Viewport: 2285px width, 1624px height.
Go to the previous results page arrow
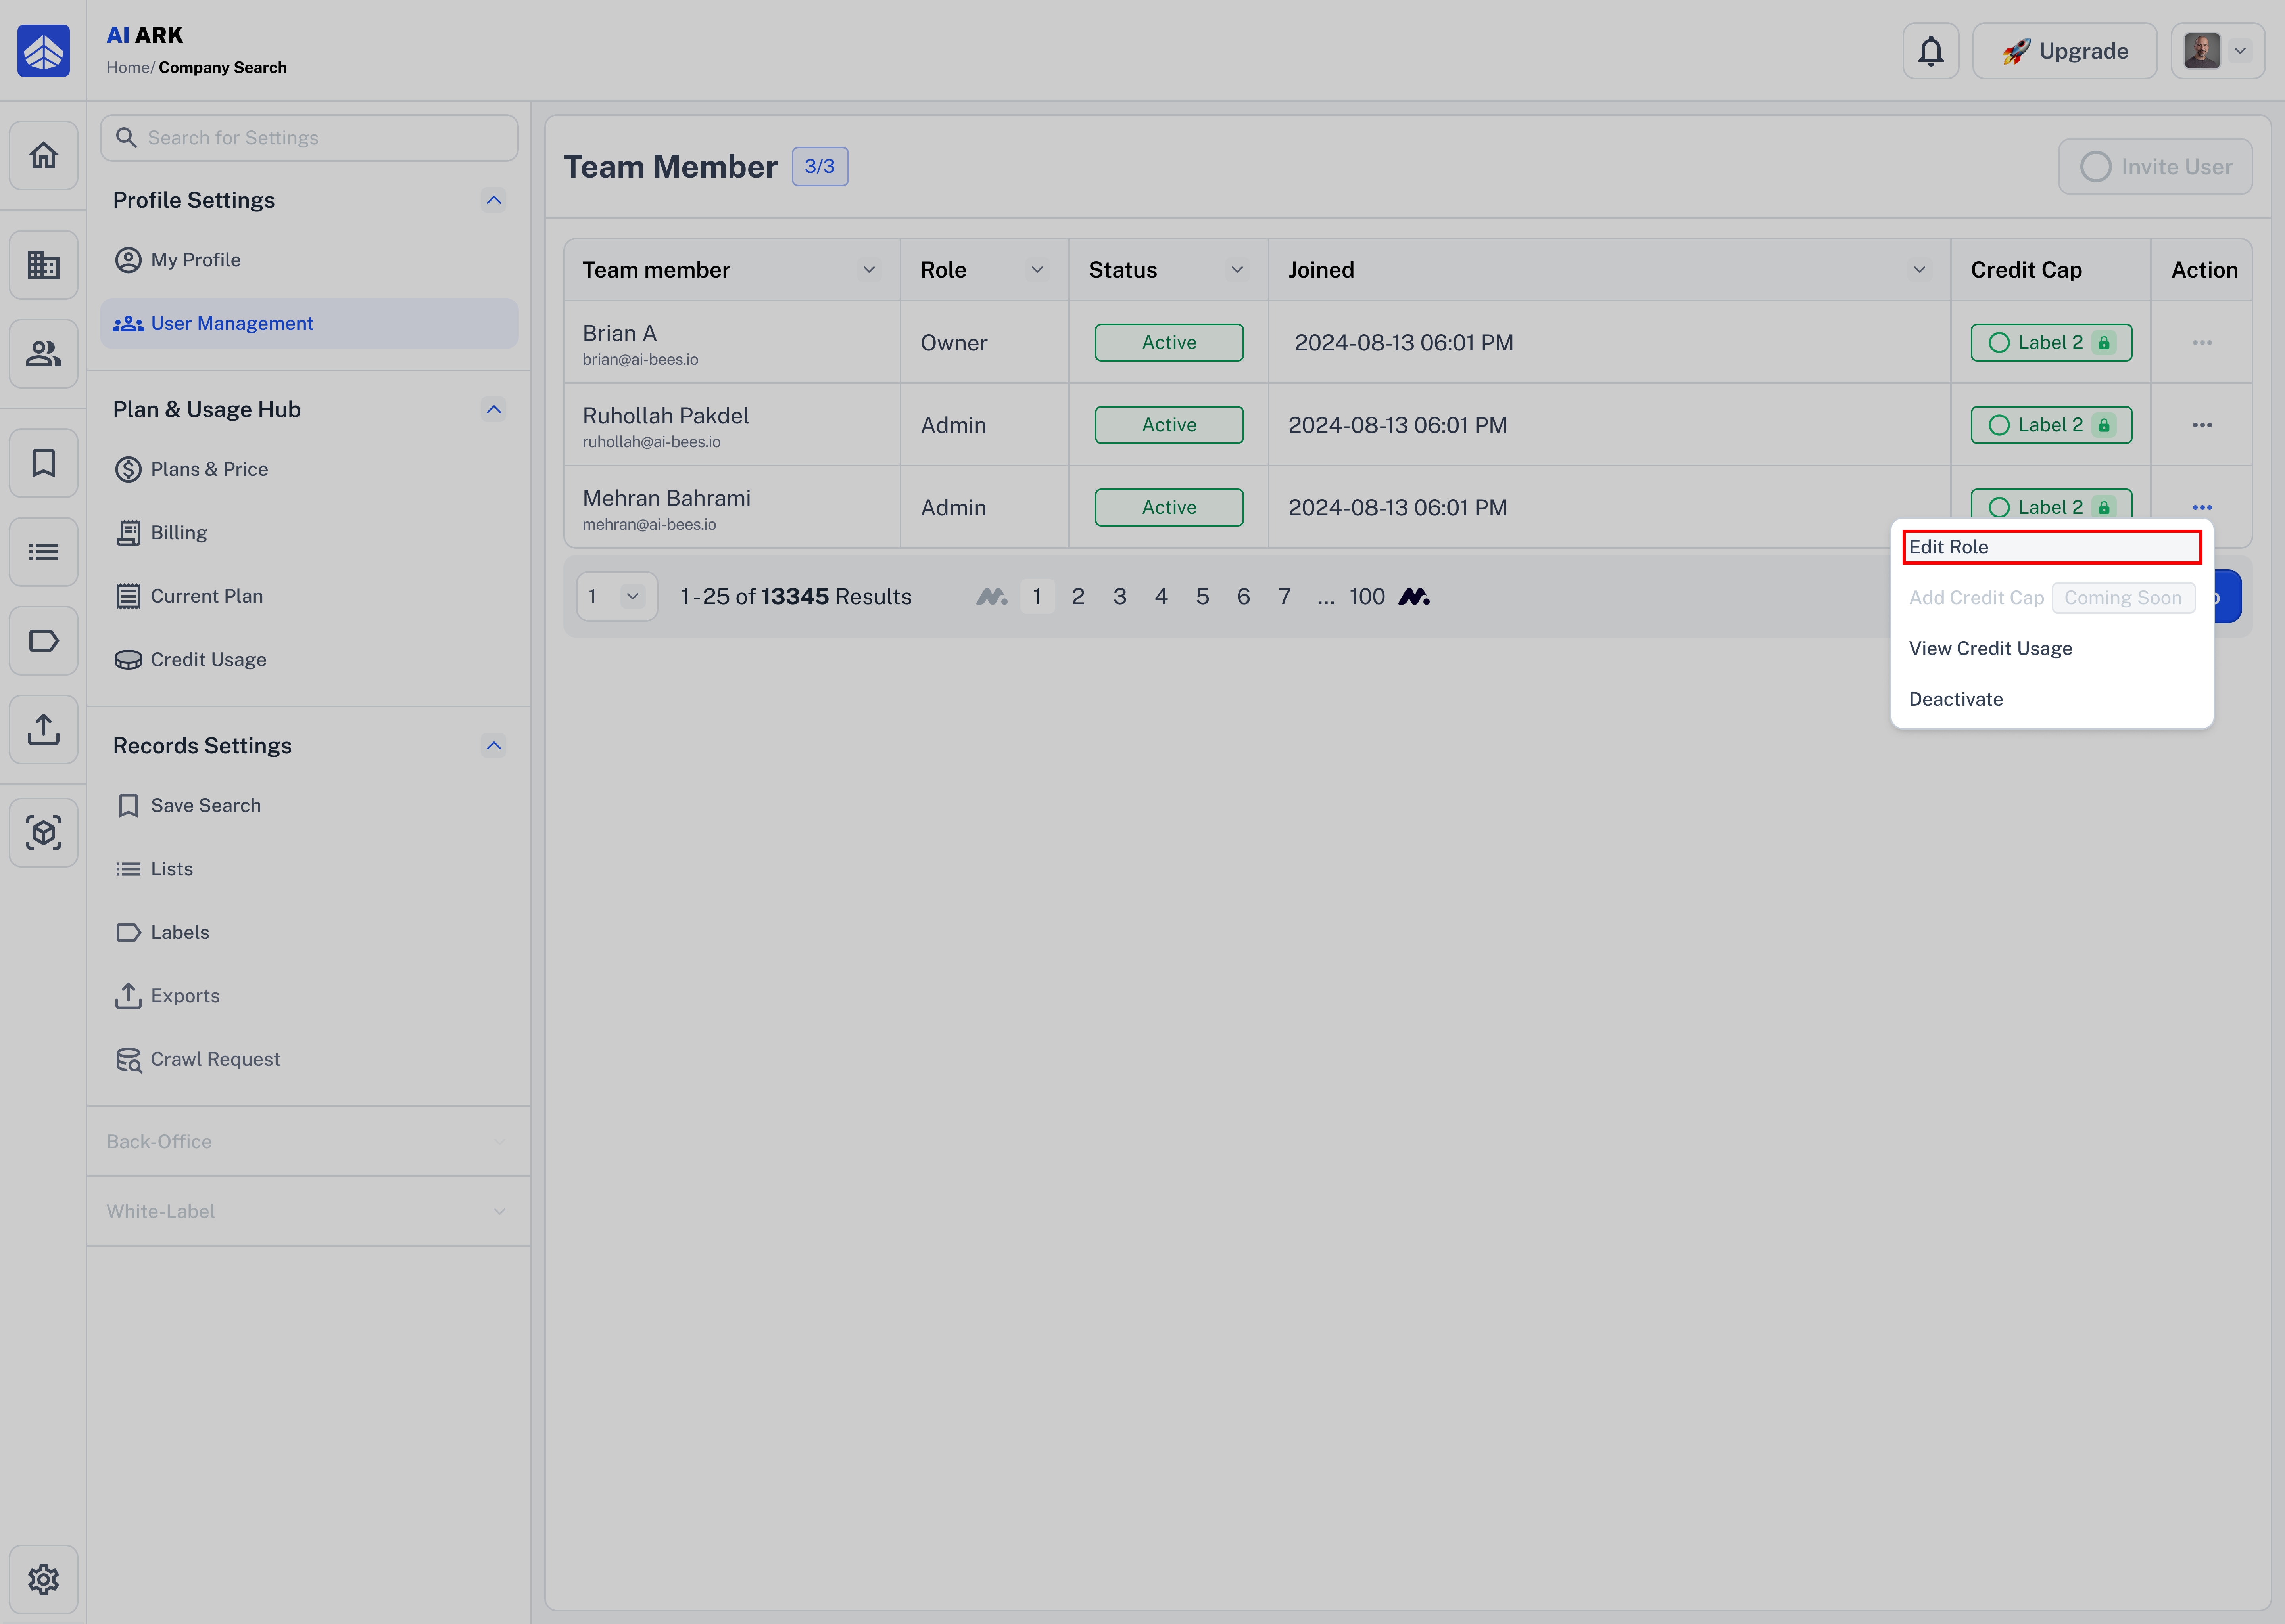pyautogui.click(x=991, y=597)
